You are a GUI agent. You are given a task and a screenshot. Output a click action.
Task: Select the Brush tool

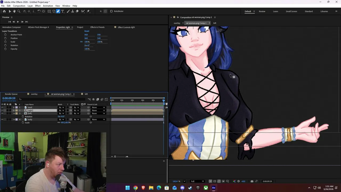click(68, 11)
